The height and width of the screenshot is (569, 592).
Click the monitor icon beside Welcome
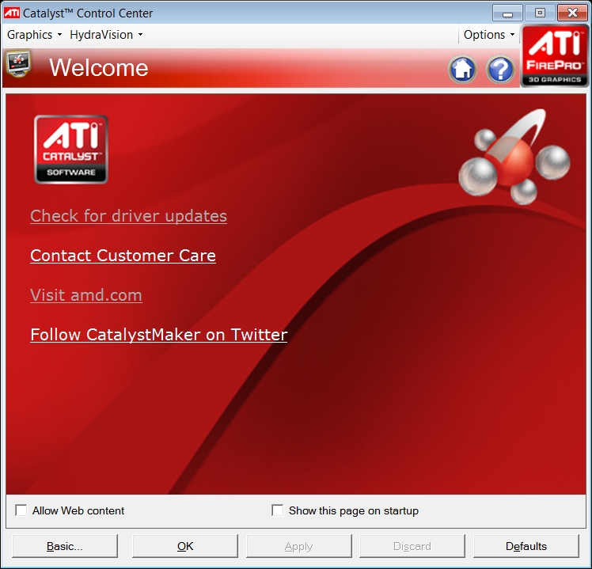click(x=18, y=64)
